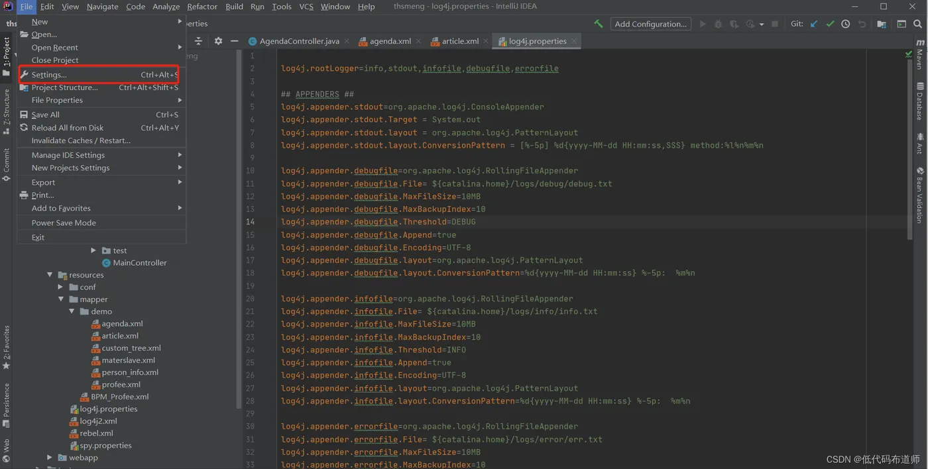
Task: Open Git Show History clock icon
Action: click(x=846, y=24)
